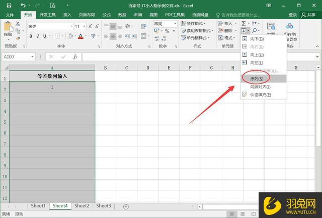This screenshot has height=218, width=322.
Task: Switch to the 开发工具 ribbon tab
Action: pyautogui.click(x=48, y=15)
